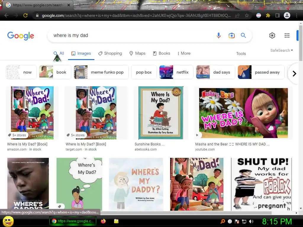This screenshot has height=227, width=303.
Task: View site information padlock
Action: tap(37, 15)
